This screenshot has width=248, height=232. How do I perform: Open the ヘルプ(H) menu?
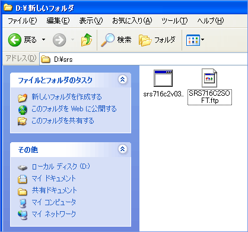pos(211,21)
